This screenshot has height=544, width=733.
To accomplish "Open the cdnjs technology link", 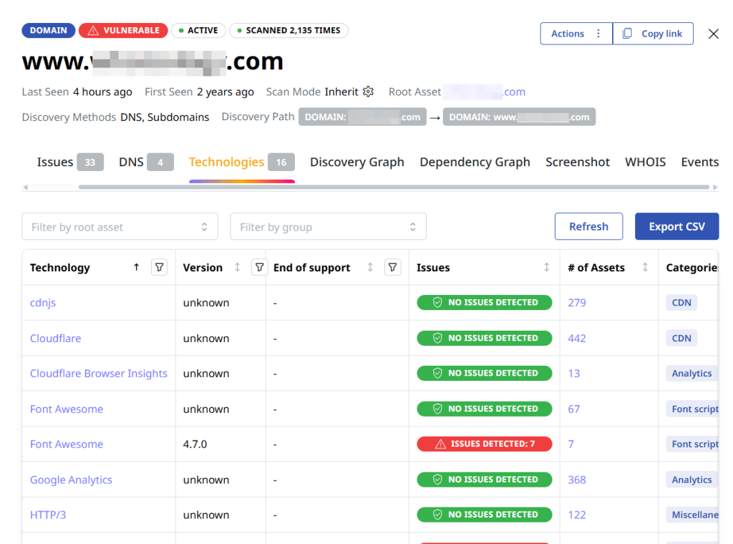I will 42,303.
